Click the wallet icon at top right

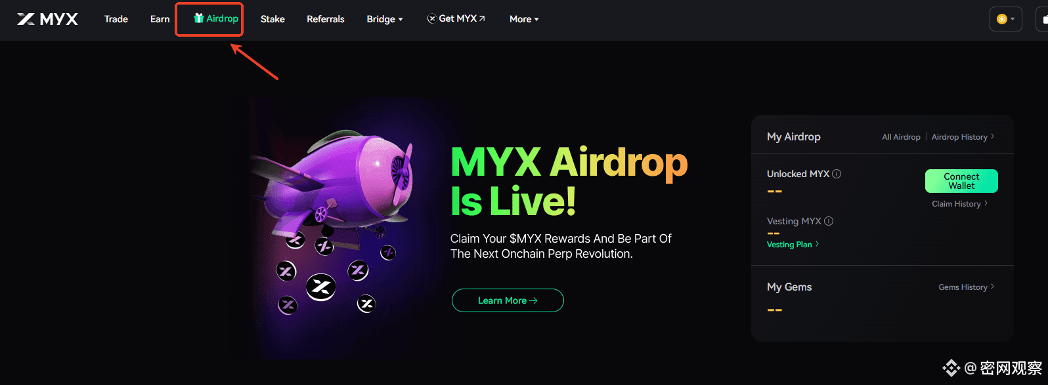[x=1044, y=19]
